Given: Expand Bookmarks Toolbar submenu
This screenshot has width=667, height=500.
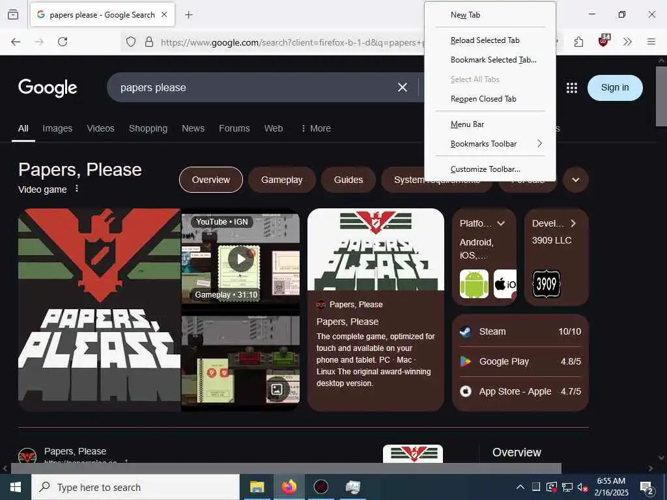Looking at the screenshot, I should [x=490, y=144].
